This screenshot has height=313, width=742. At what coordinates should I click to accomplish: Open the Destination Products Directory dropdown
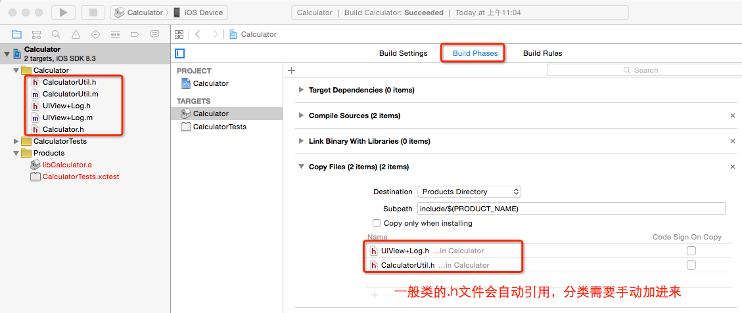point(469,192)
